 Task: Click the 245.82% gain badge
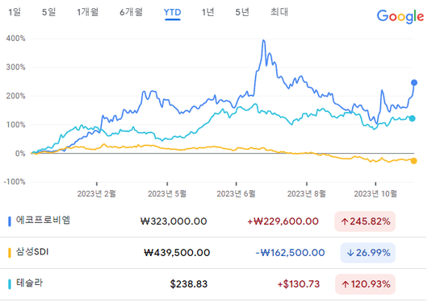(x=365, y=221)
